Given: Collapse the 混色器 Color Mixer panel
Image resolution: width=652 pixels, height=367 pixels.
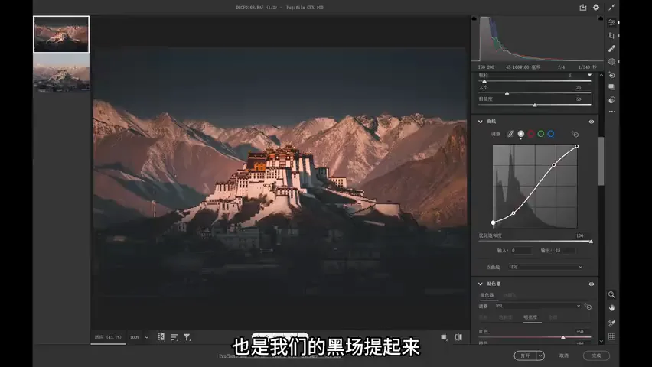Looking at the screenshot, I should [481, 284].
